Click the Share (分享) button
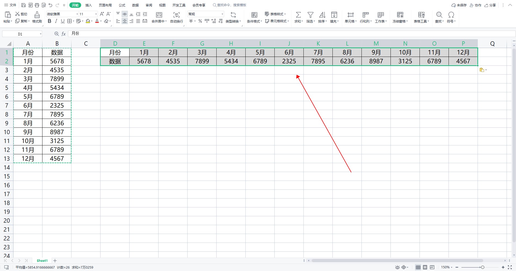Image resolution: width=516 pixels, height=271 pixels. click(x=490, y=5)
